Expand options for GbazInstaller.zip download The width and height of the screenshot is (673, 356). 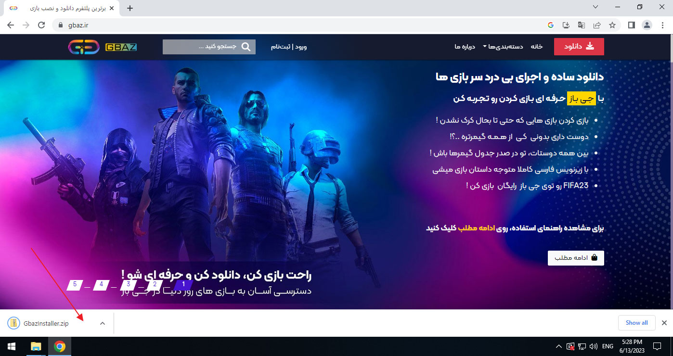(102, 323)
